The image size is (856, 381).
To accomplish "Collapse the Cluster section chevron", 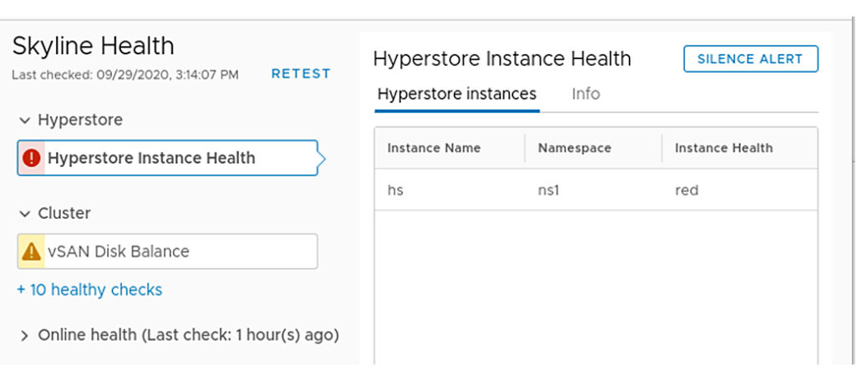I will click(x=24, y=214).
